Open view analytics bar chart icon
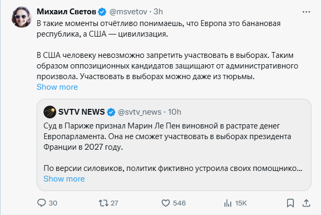 228,203
